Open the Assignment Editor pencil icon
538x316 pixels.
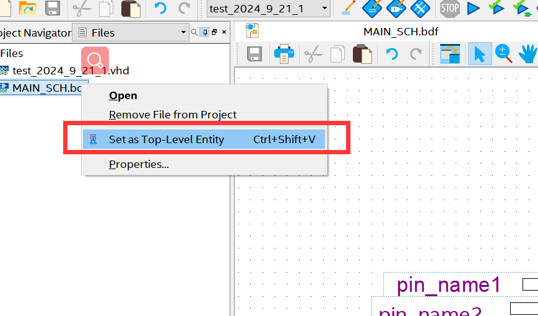click(349, 9)
